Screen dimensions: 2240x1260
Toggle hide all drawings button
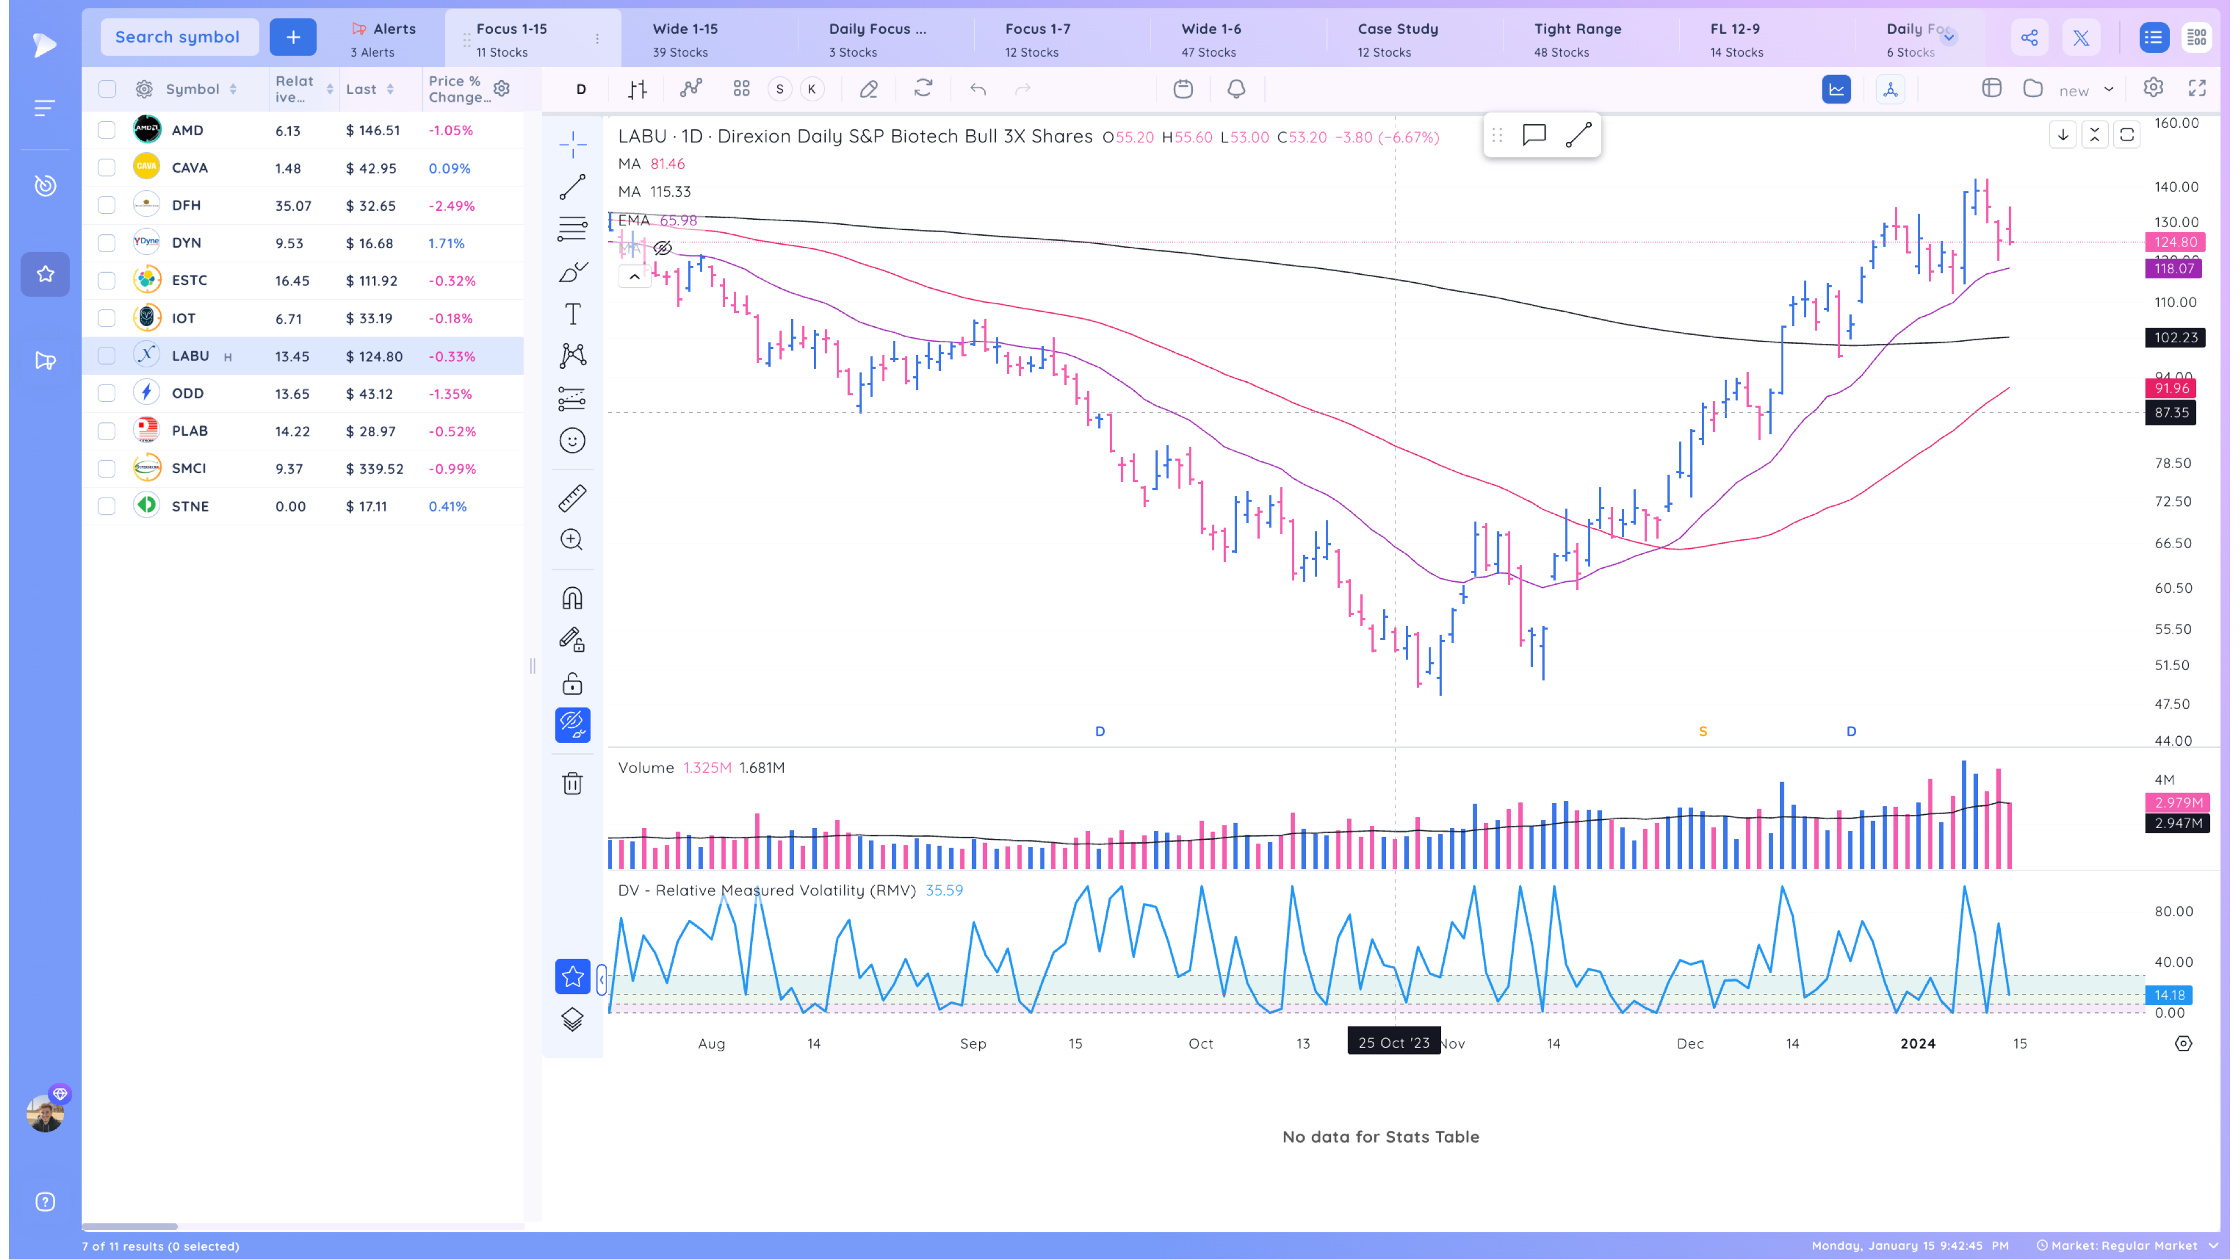click(x=572, y=725)
